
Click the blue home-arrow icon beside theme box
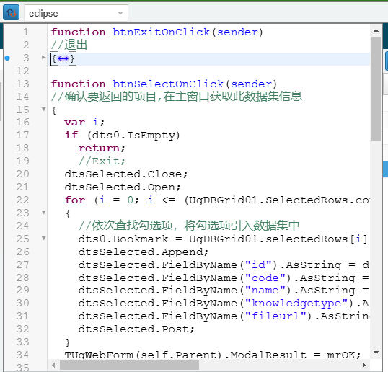point(11,12)
